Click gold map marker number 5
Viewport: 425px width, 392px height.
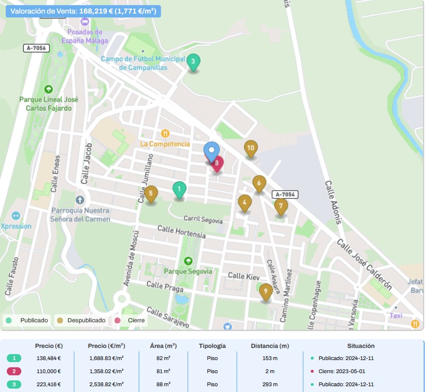[151, 194]
